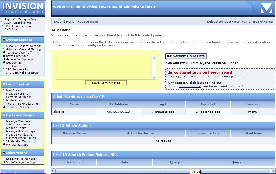Screen dimensions: 276x174
Task: Open the Board link in sidebar
Action: click(x=18, y=23)
